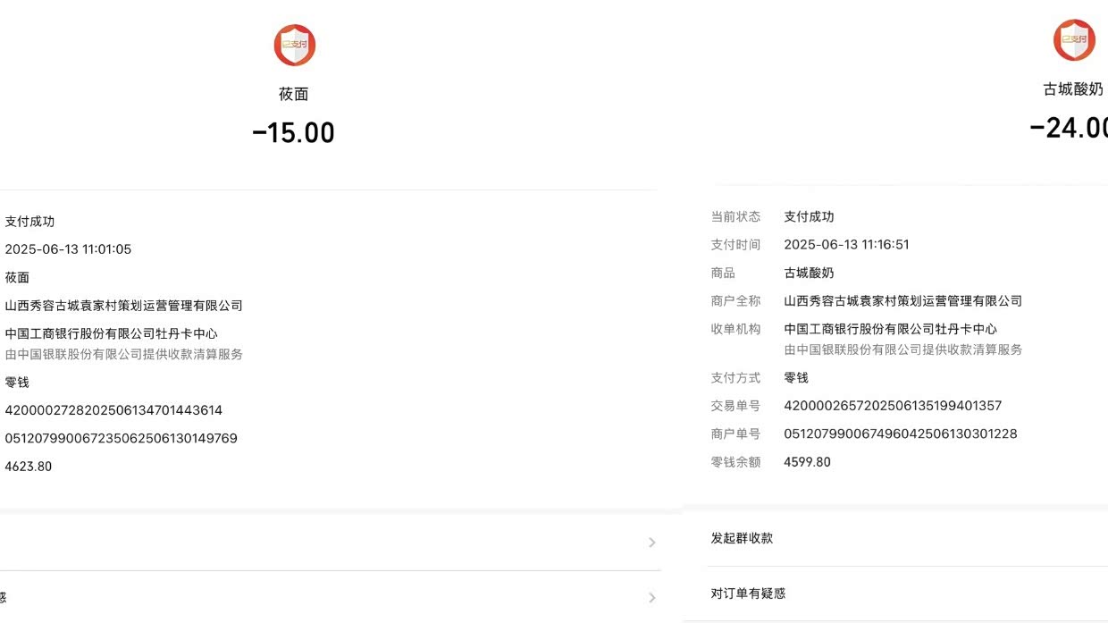Open the chevron arrow above the 疑惑 row
The width and height of the screenshot is (1108, 623).
651,543
